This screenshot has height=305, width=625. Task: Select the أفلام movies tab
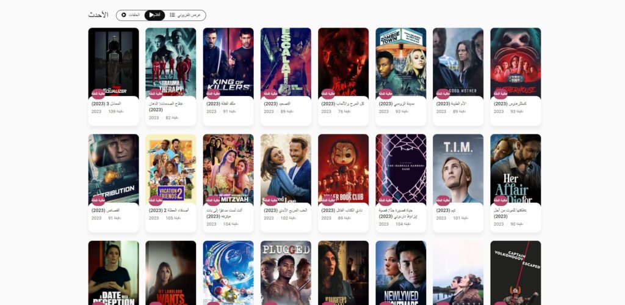click(154, 15)
